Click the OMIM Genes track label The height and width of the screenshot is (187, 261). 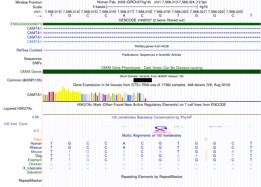[x=31, y=72]
